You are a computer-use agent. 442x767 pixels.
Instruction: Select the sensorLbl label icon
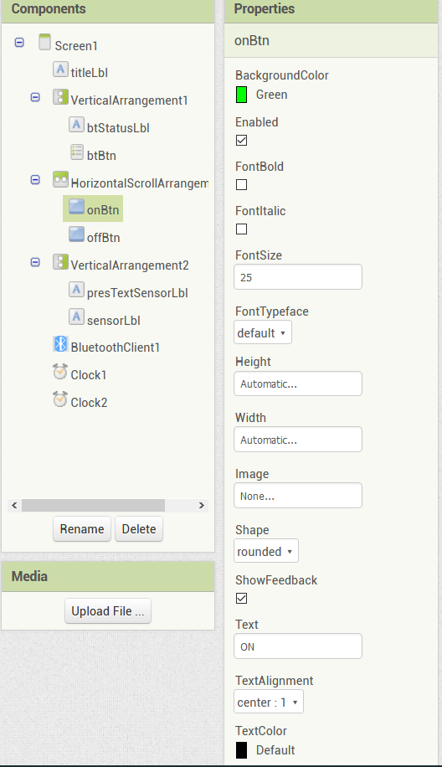tap(76, 317)
